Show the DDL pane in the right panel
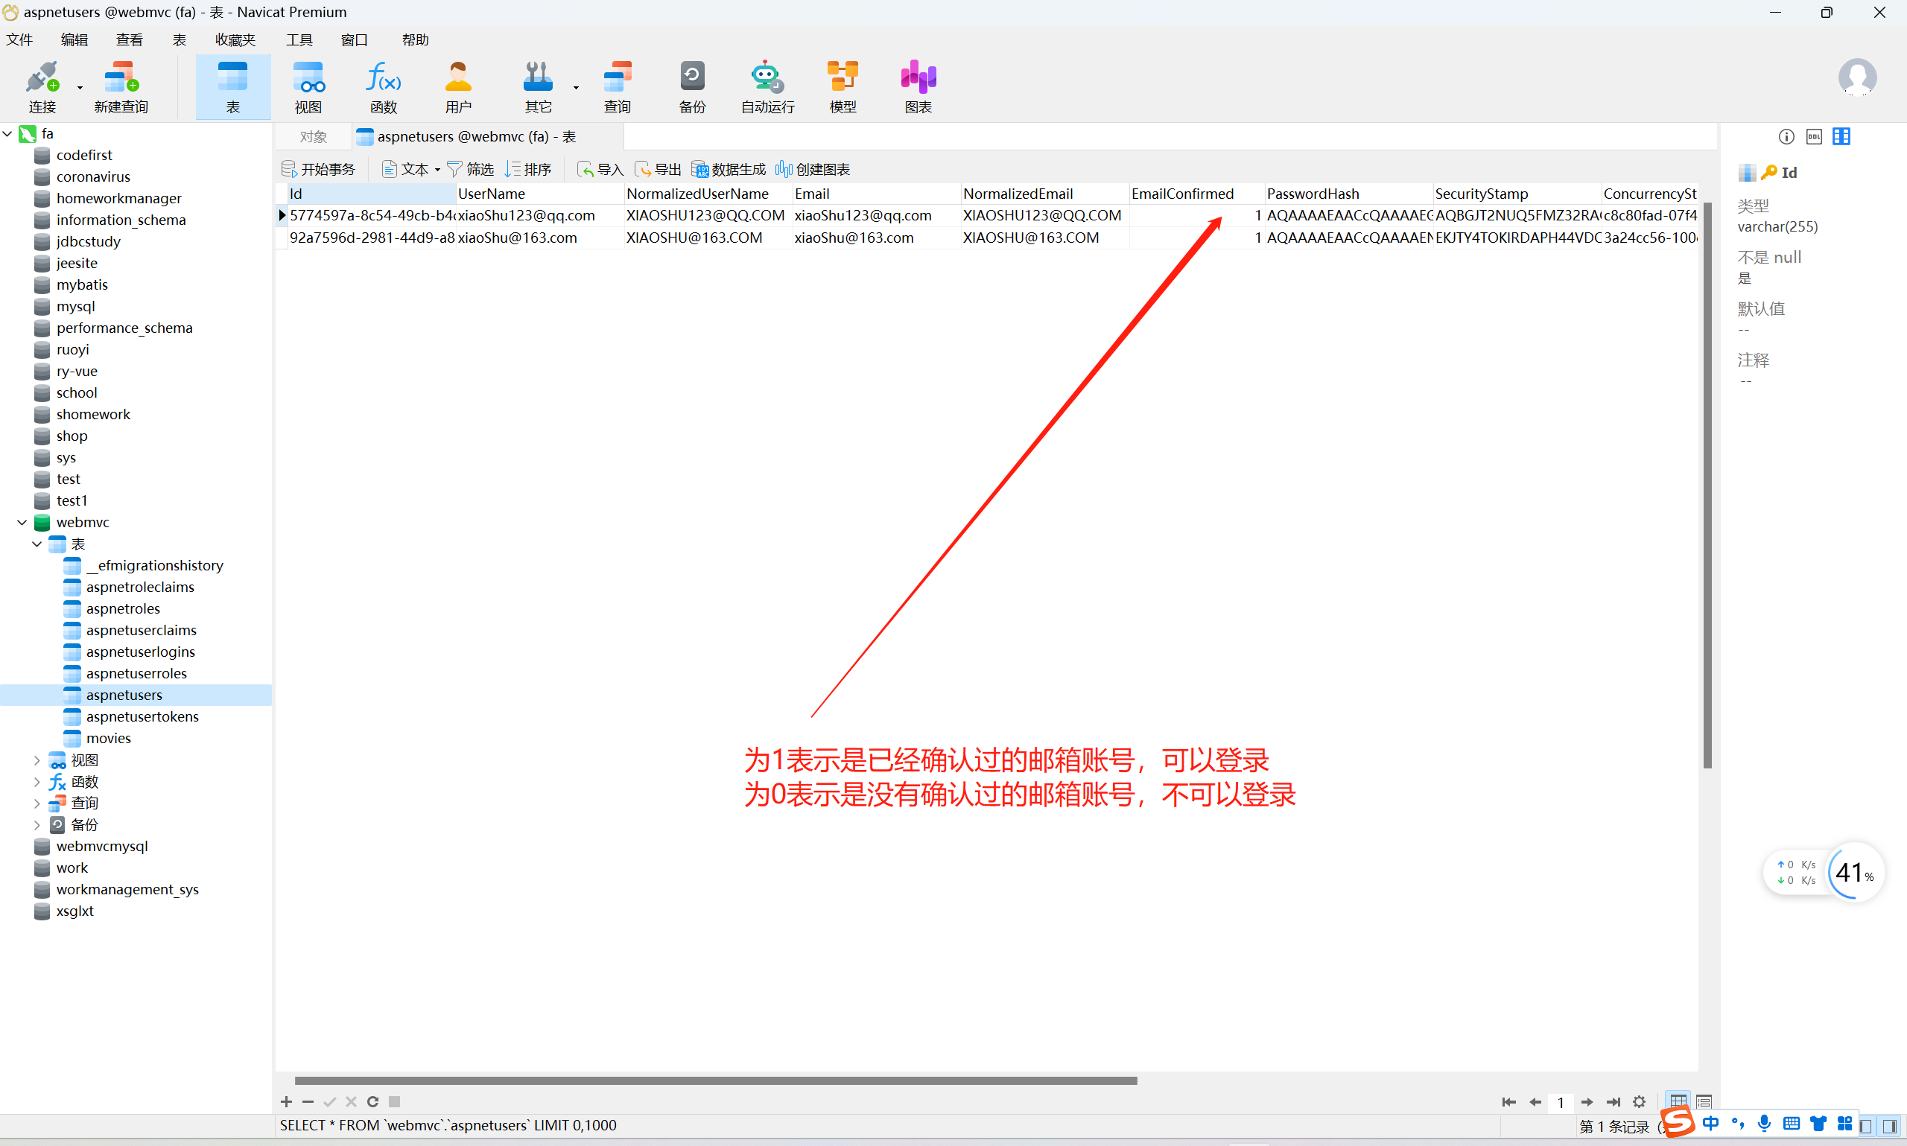 click(1814, 137)
